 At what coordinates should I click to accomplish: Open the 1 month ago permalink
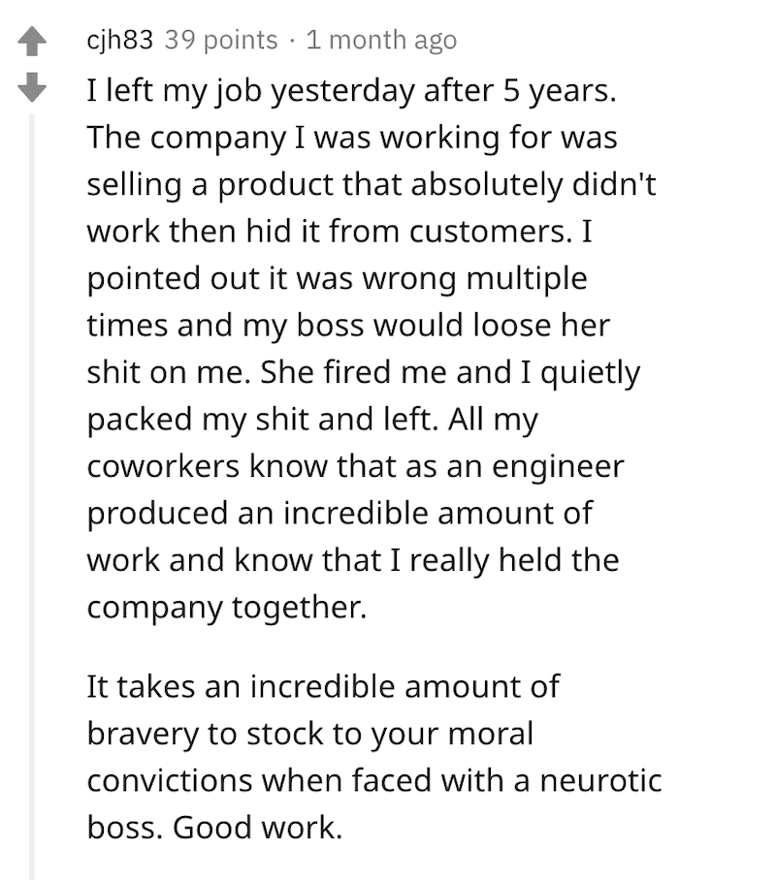pos(381,40)
